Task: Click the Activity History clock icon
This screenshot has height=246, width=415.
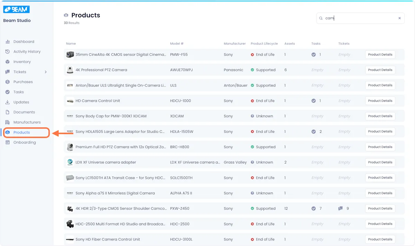Action: pyautogui.click(x=8, y=52)
